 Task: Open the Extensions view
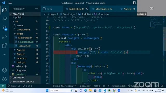tap(4, 46)
